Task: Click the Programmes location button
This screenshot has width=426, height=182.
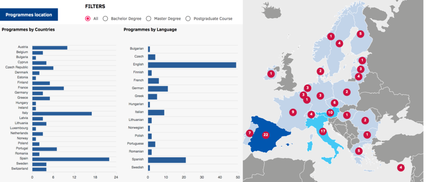Action: tap(29, 15)
